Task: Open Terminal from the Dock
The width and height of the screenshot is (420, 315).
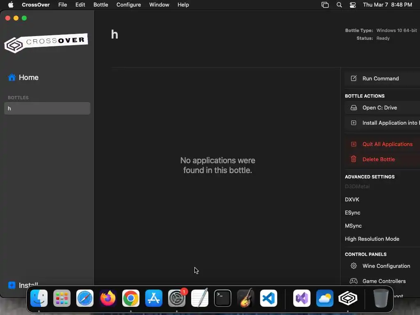Action: coord(223,298)
